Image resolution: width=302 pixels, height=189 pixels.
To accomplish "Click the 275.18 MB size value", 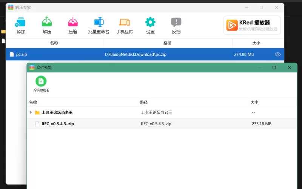I will (x=261, y=124).
